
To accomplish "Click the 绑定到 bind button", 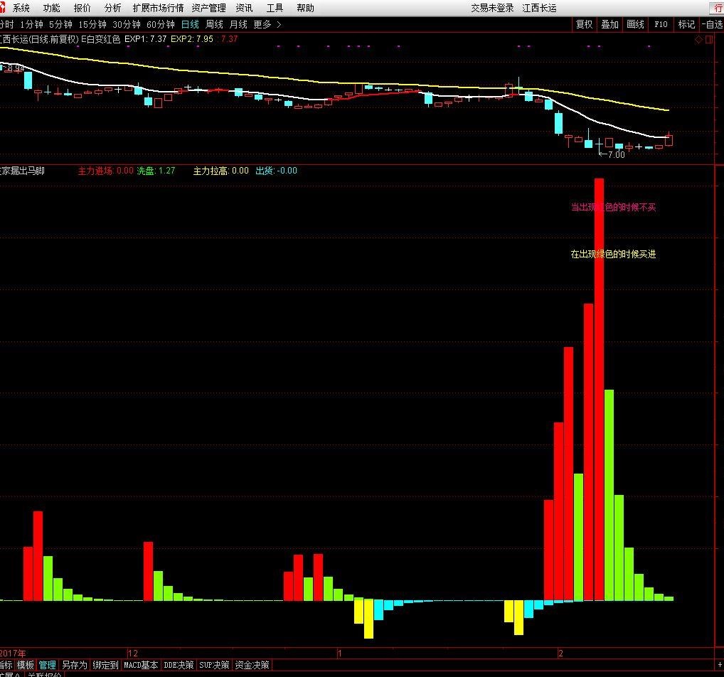I will 105,665.
